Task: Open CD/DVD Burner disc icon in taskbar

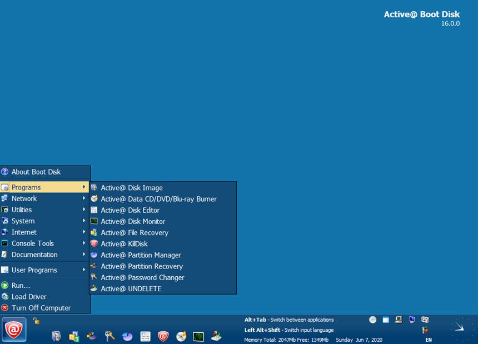Action: coord(181,336)
